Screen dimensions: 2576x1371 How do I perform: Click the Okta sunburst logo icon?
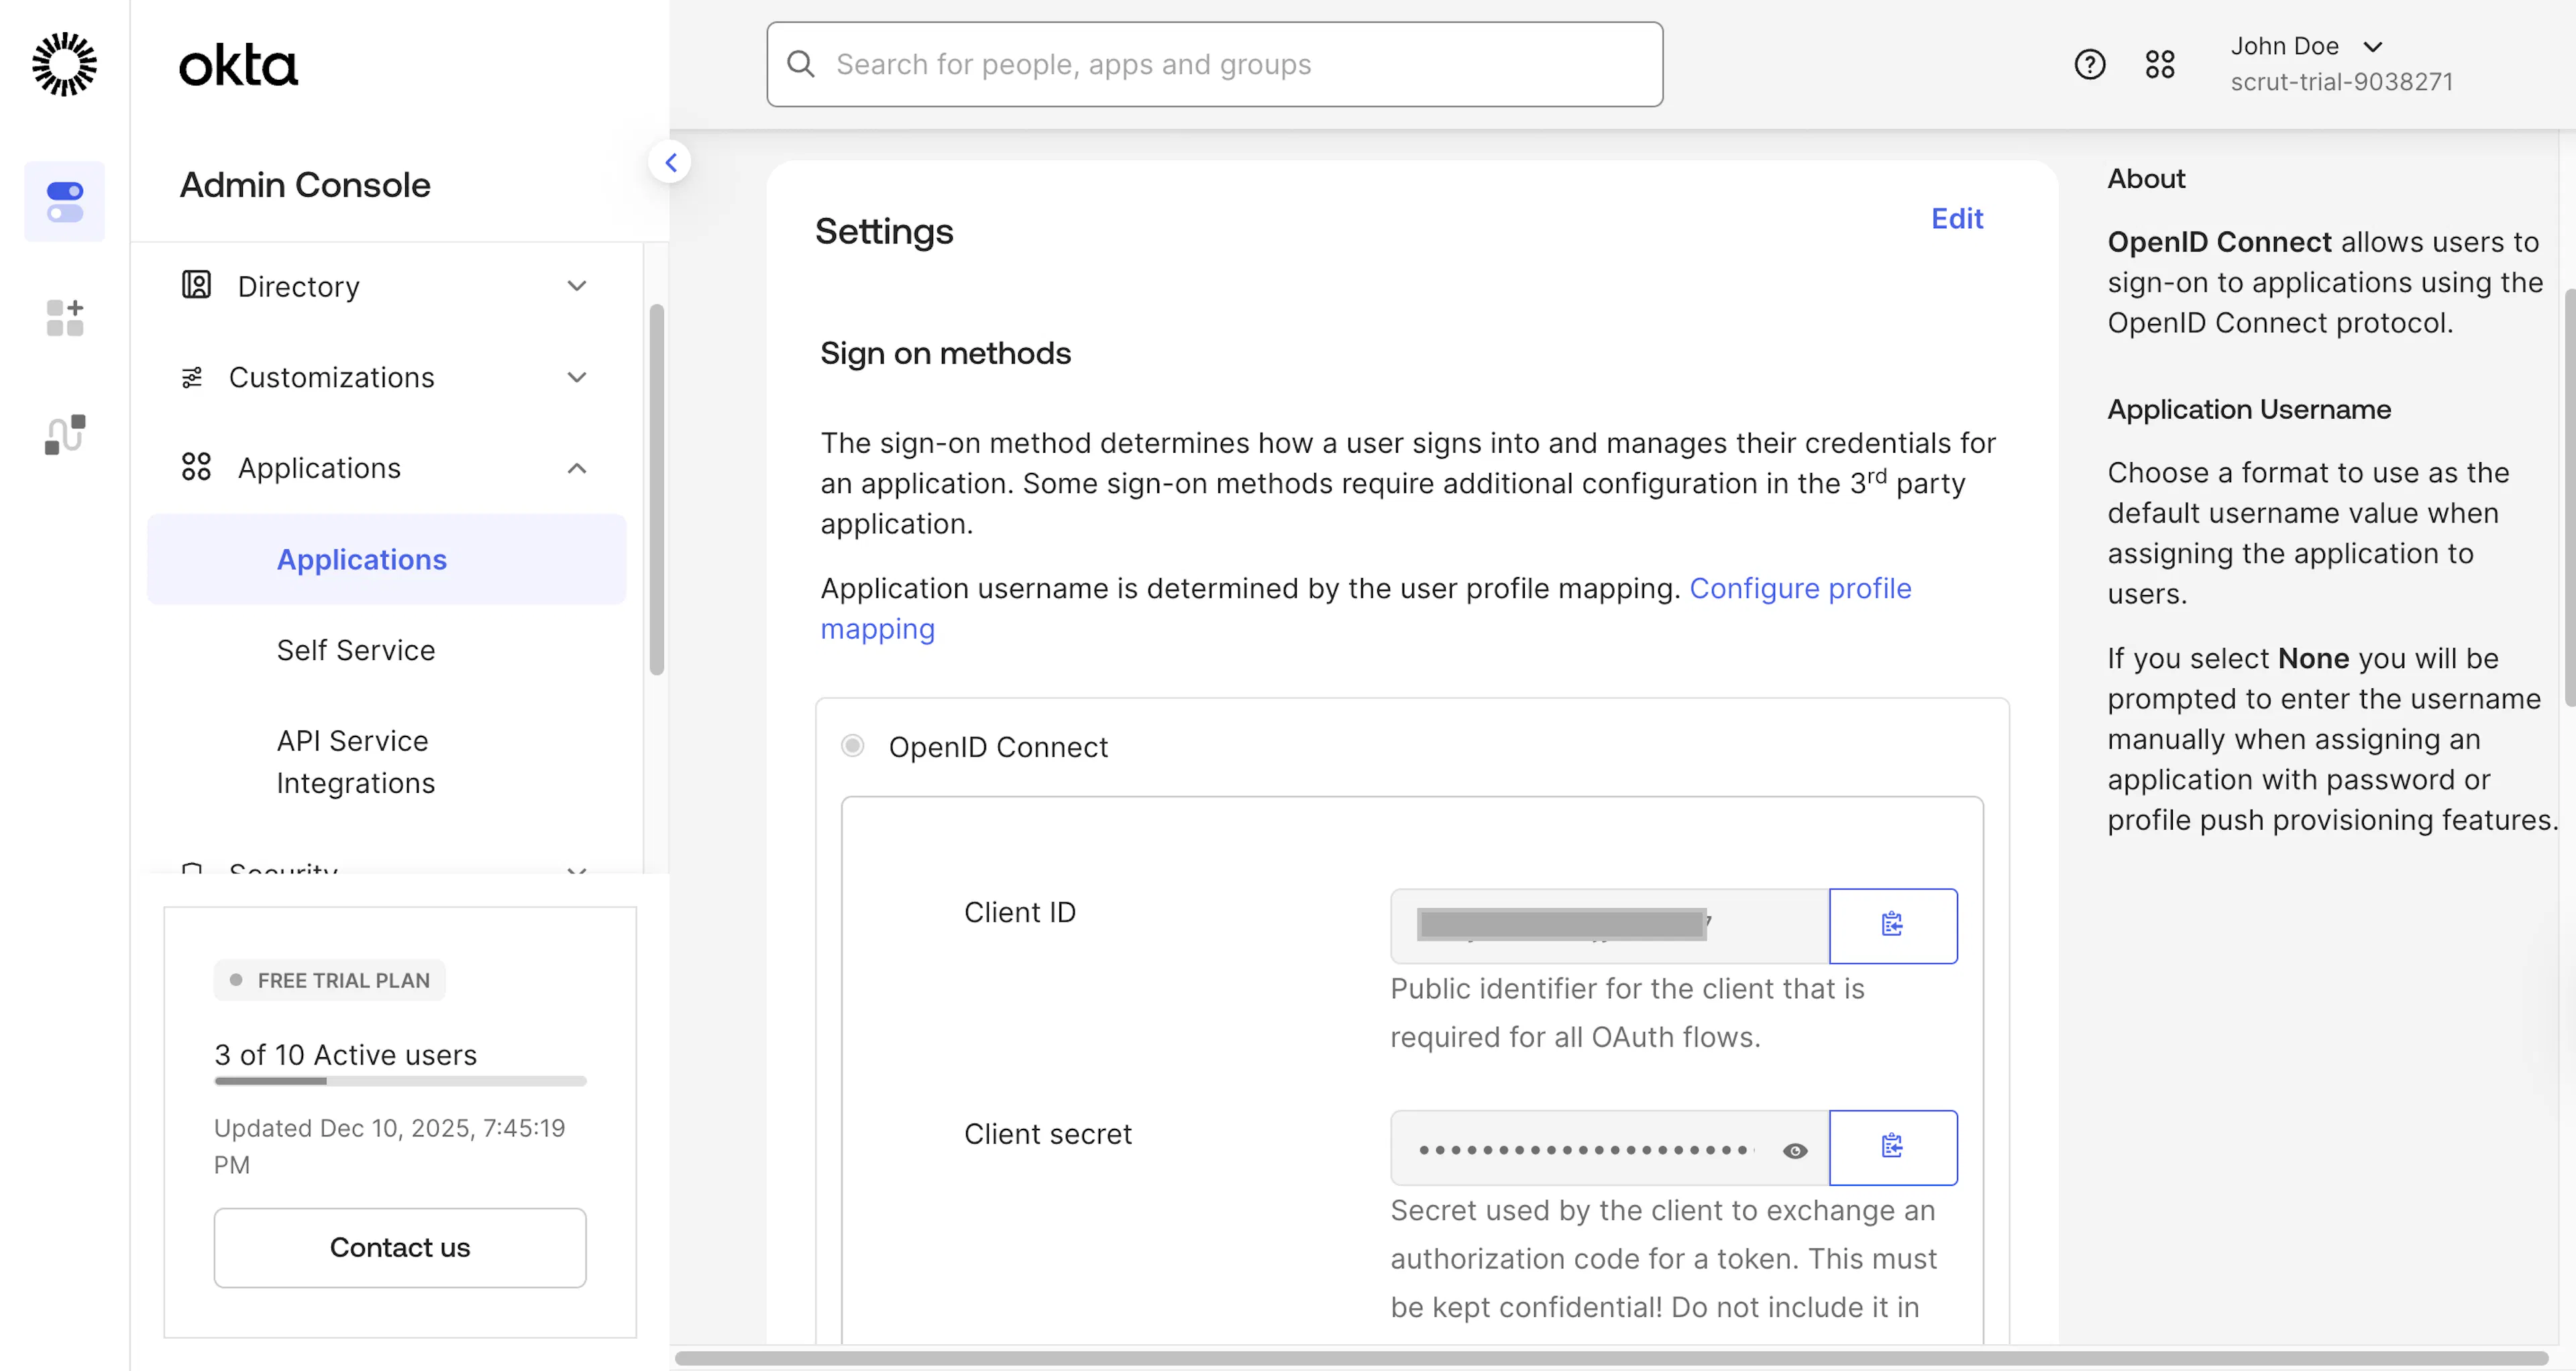(x=65, y=64)
